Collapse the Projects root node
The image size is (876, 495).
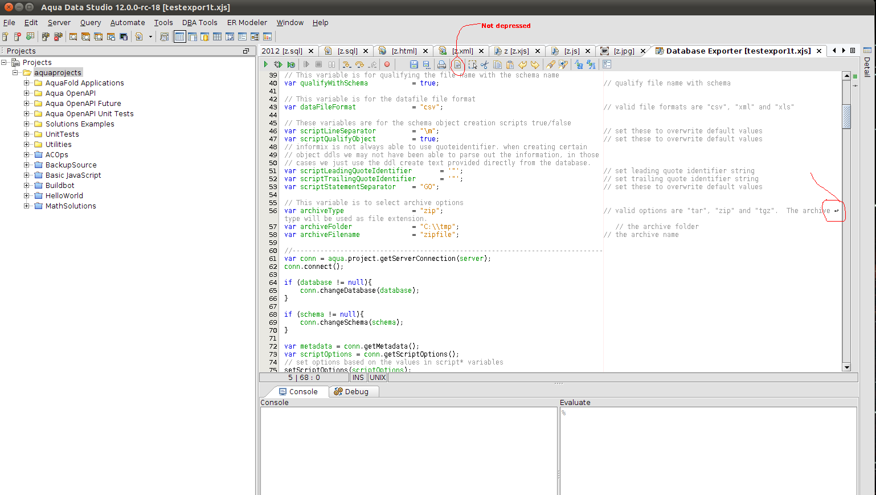4,62
